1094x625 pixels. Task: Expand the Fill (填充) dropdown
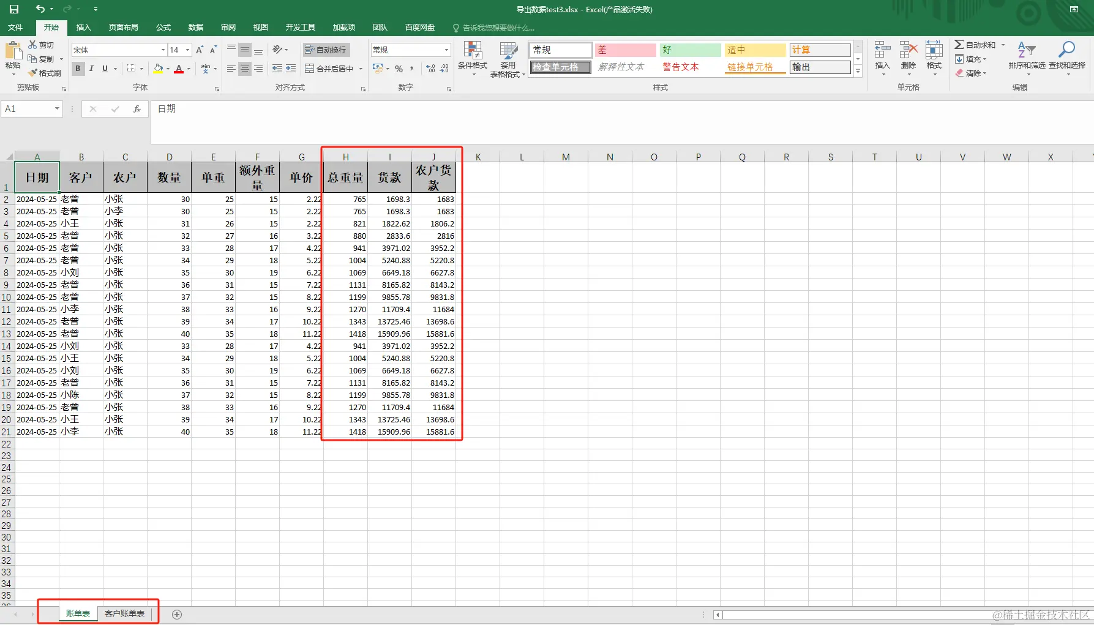(984, 59)
